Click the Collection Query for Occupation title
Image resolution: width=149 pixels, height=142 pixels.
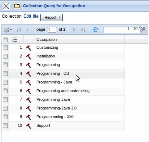pyautogui.click(x=54, y=6)
